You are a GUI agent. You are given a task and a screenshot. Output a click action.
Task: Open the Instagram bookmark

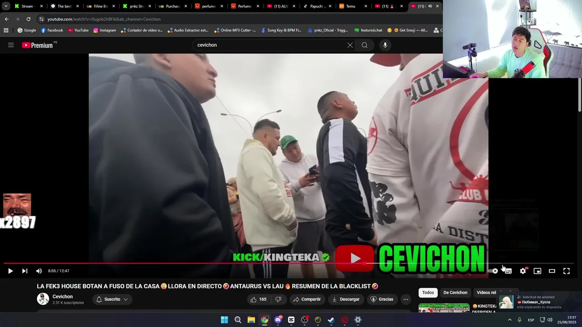click(x=105, y=30)
